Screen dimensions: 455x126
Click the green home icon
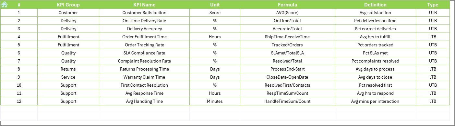[4, 5]
